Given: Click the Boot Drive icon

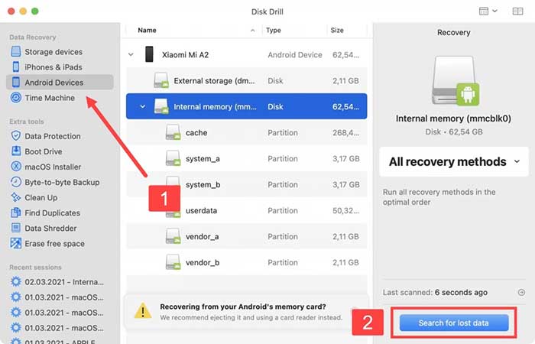Looking at the screenshot, I should coord(16,151).
